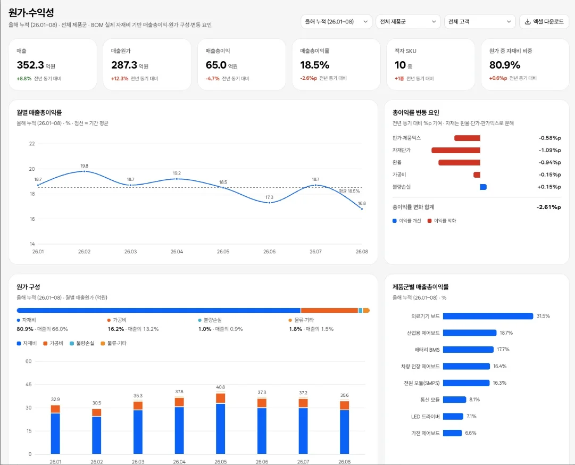
Task: Click the 이익률 개선 blue legend swatch
Action: point(395,221)
